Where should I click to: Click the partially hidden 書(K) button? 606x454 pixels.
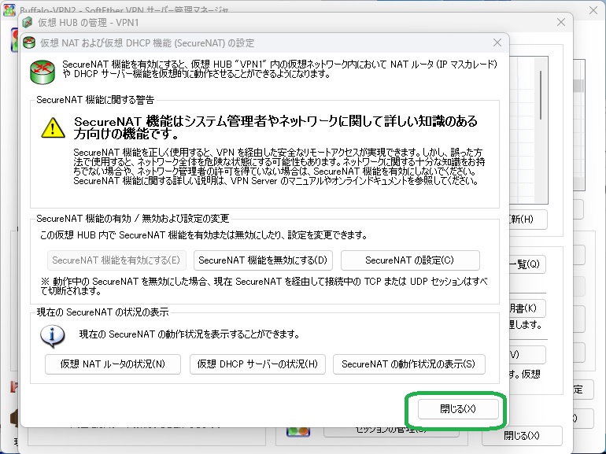point(527,308)
